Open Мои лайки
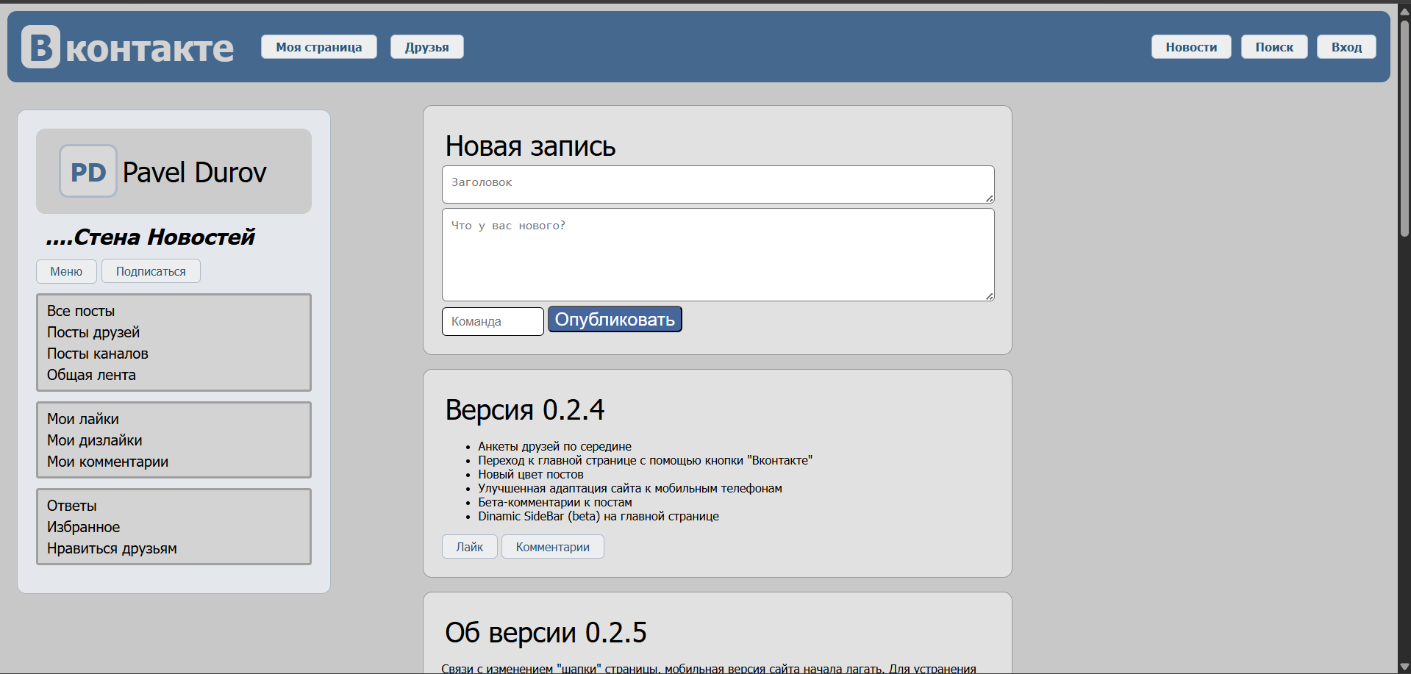 83,419
